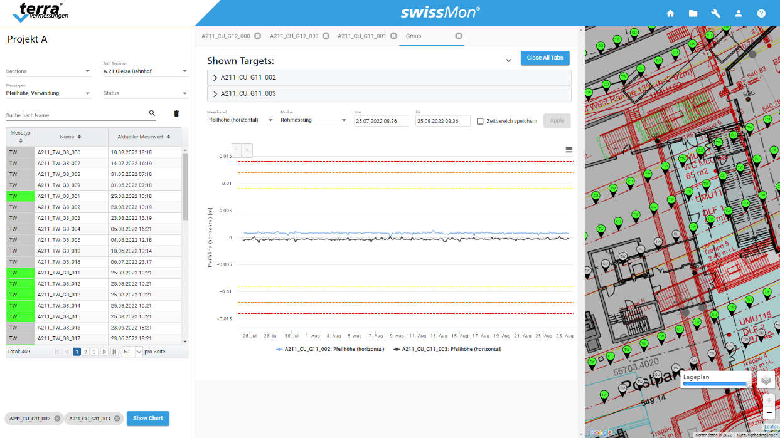Click the Close All Tabs button
Screen dimensions: 780x438
click(x=545, y=58)
